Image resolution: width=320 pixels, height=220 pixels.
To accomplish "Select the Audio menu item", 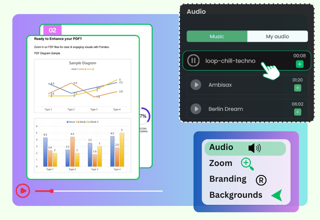I will (245, 149).
